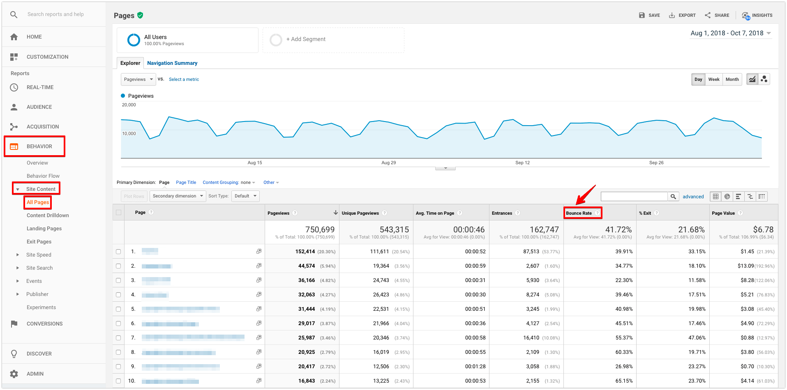Click help icon next to Bounce Rate
The width and height of the screenshot is (787, 390).
tap(597, 213)
